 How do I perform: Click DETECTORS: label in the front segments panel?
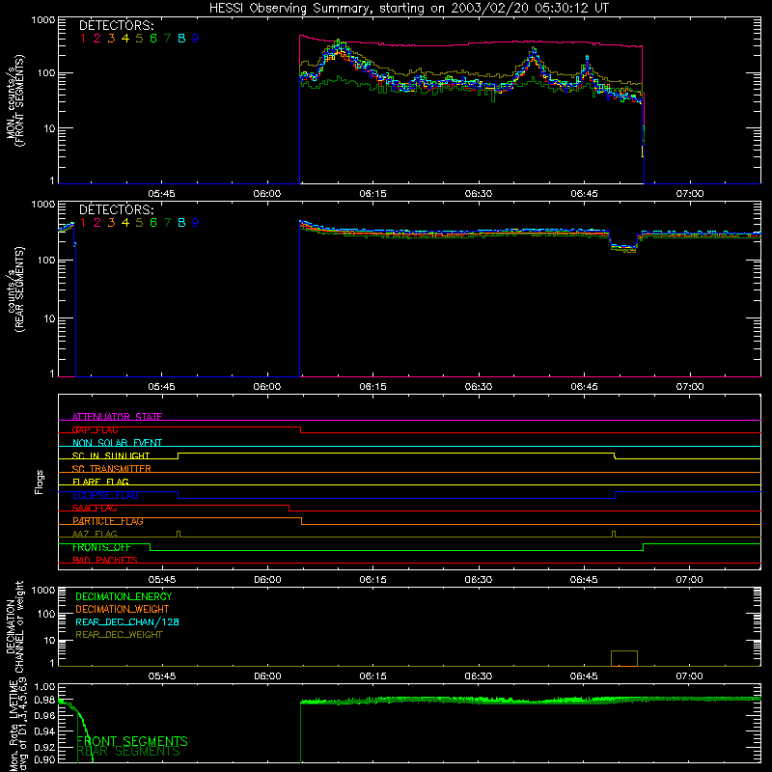[116, 25]
